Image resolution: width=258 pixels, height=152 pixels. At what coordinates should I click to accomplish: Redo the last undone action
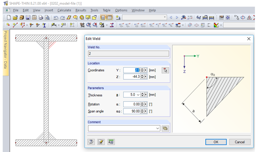(62, 17)
